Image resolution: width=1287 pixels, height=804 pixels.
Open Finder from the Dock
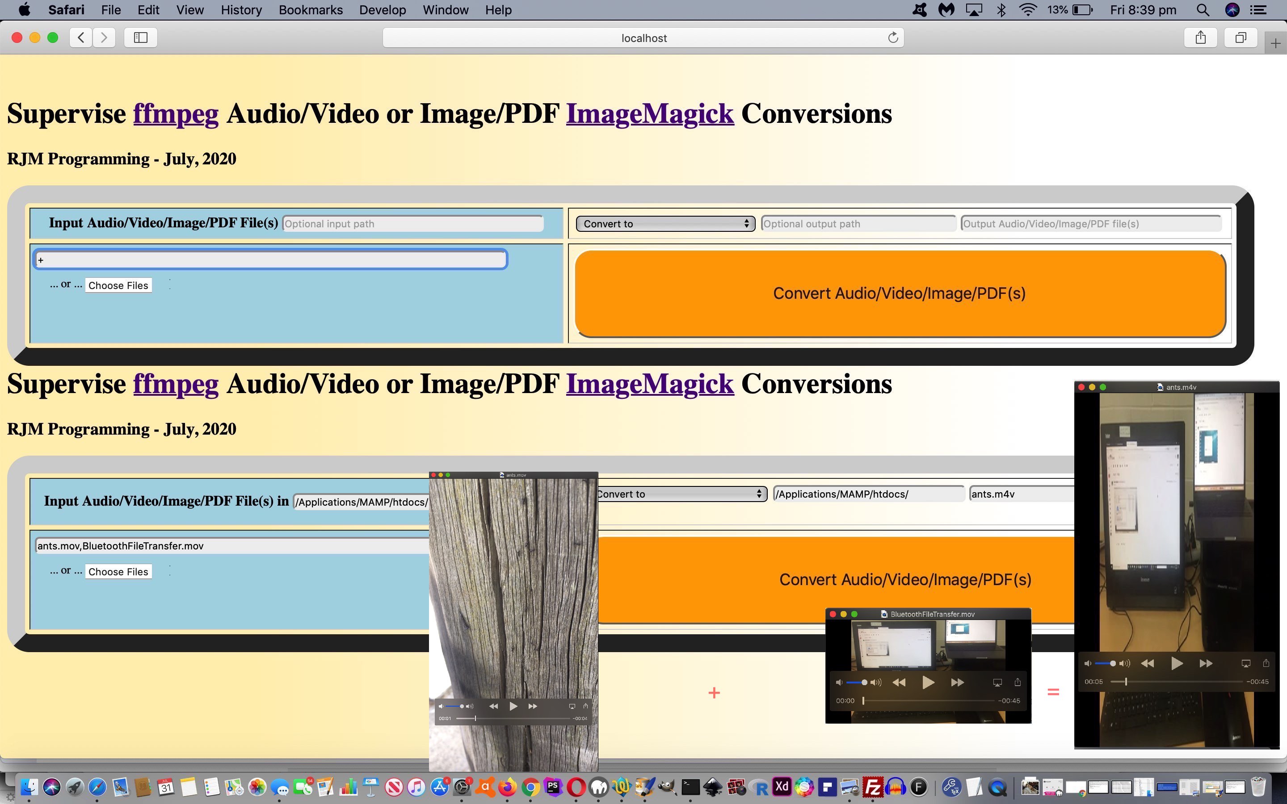[x=28, y=787]
